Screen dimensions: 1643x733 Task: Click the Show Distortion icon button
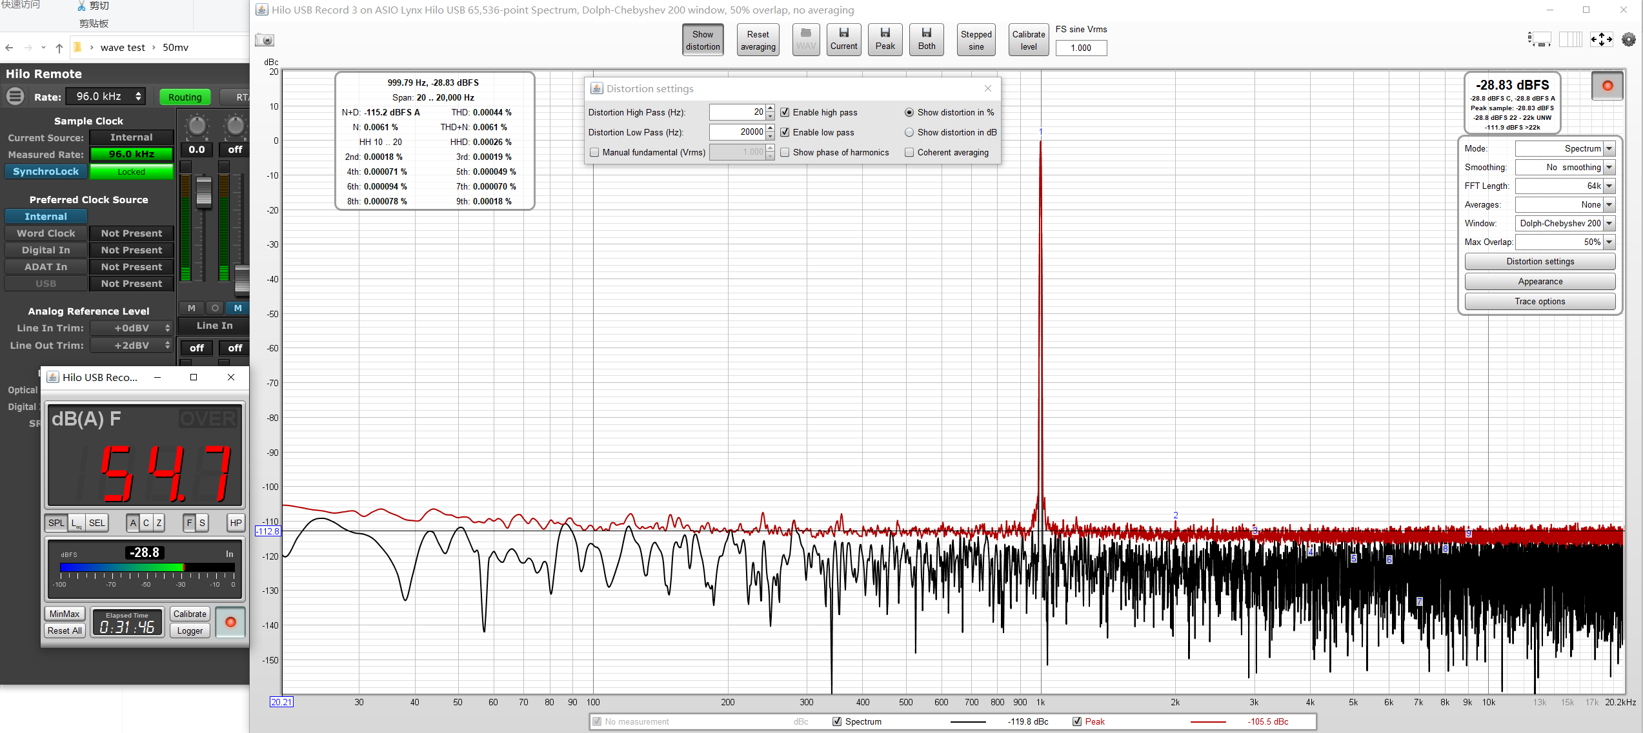click(x=702, y=40)
